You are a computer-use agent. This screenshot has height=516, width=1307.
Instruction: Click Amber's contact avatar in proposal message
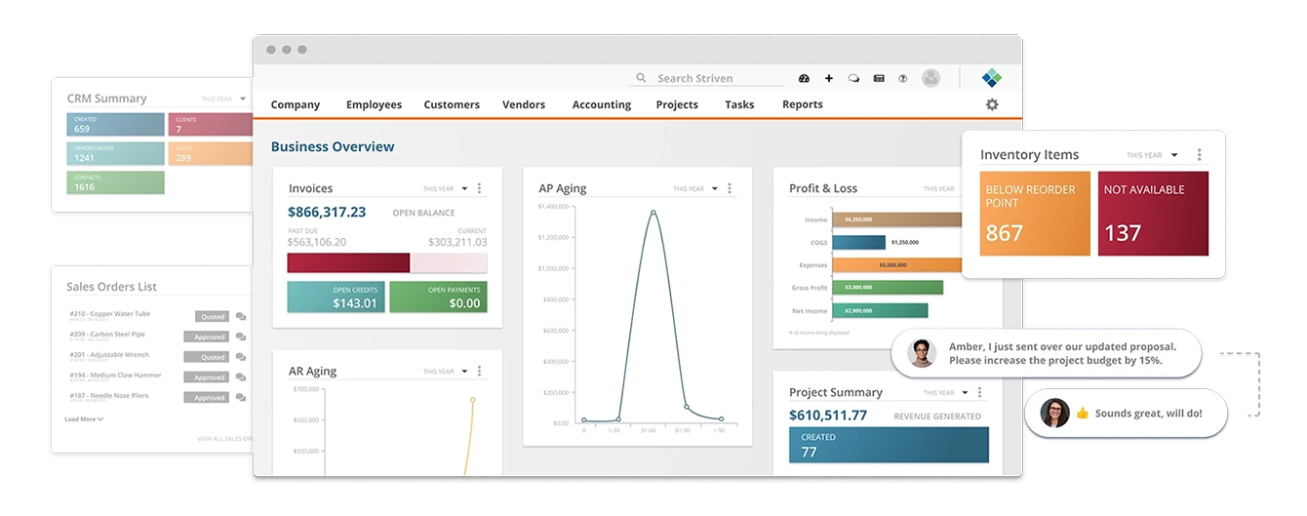922,353
